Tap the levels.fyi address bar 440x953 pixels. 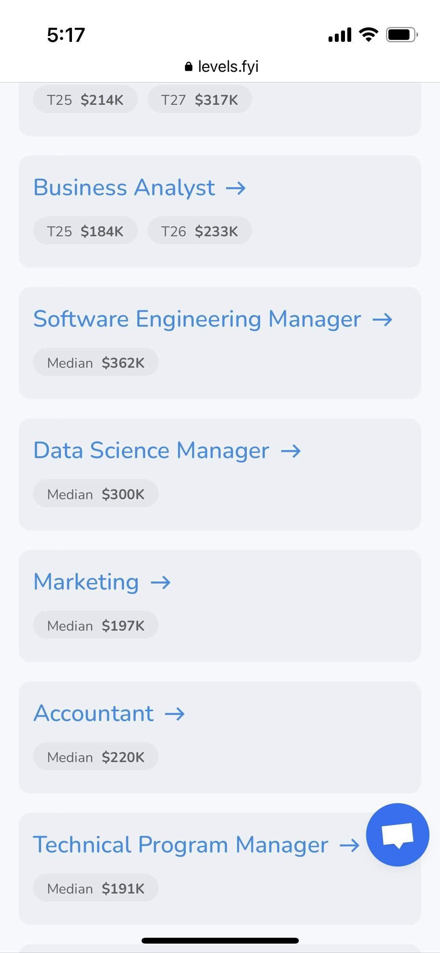pos(221,67)
